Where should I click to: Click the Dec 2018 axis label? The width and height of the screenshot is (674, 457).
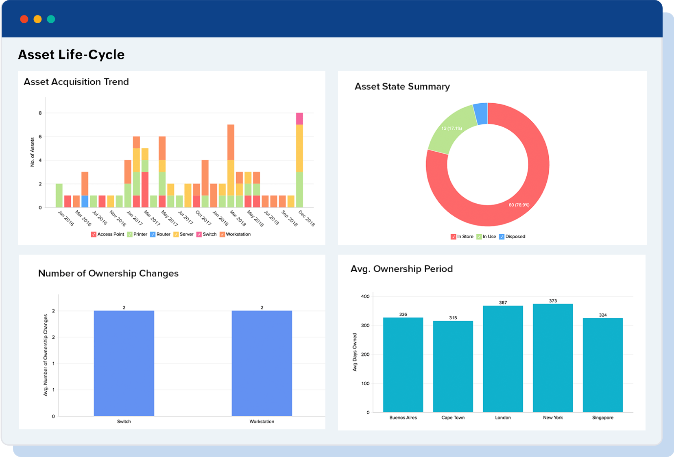click(x=307, y=218)
